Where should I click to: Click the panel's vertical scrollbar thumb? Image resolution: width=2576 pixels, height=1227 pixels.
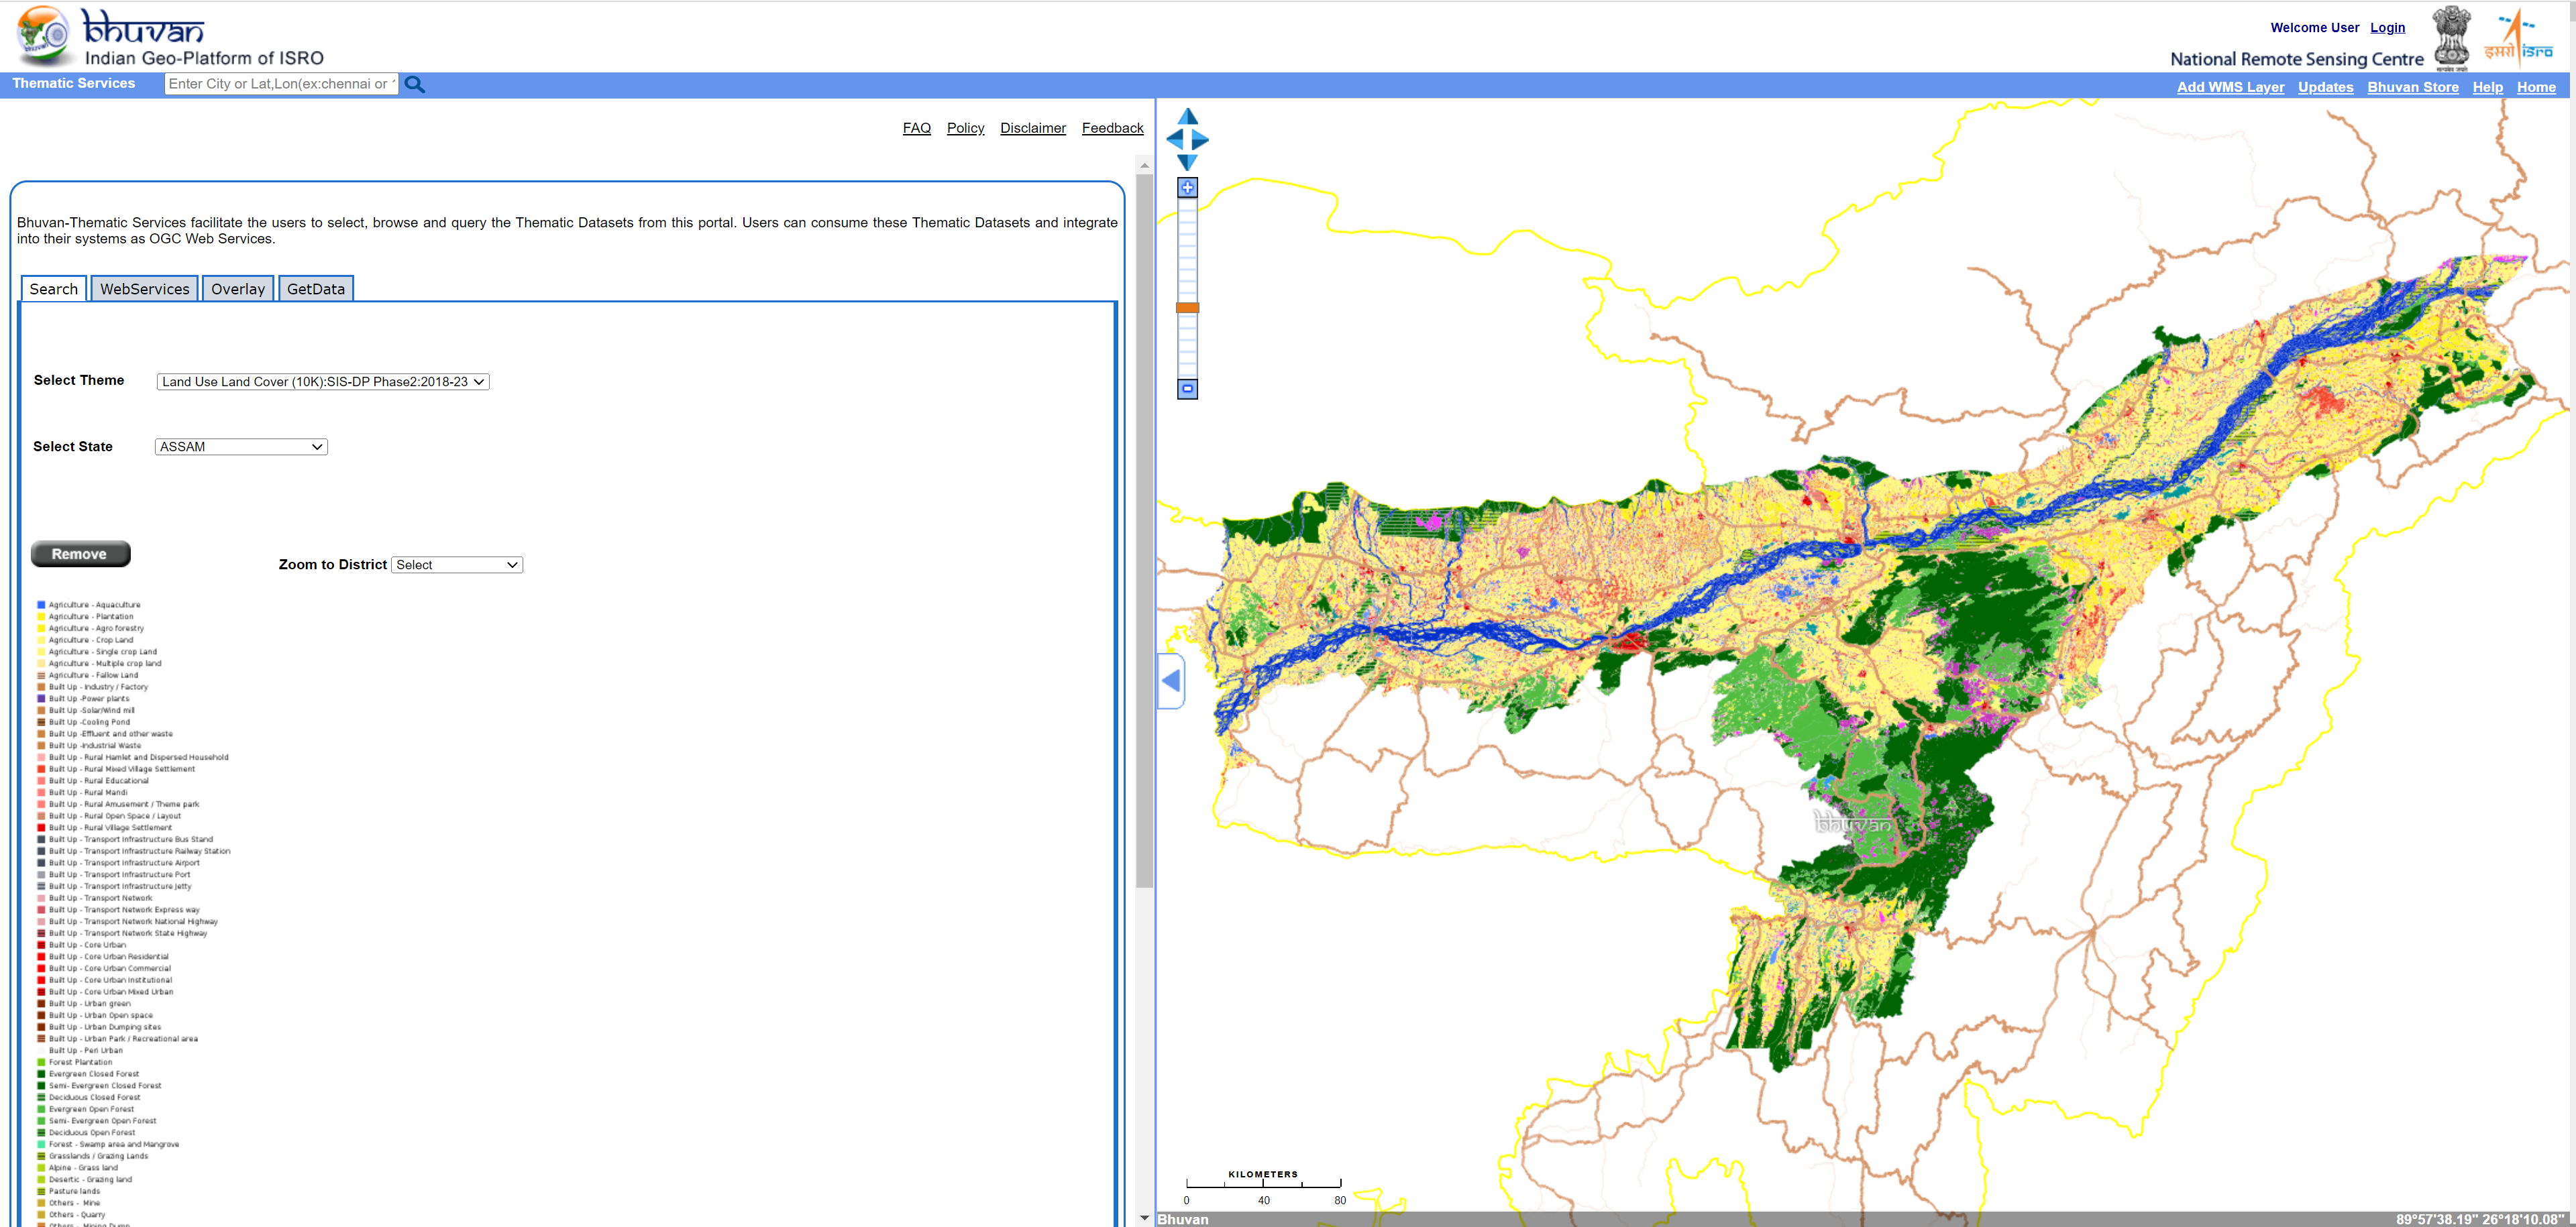click(x=1144, y=530)
